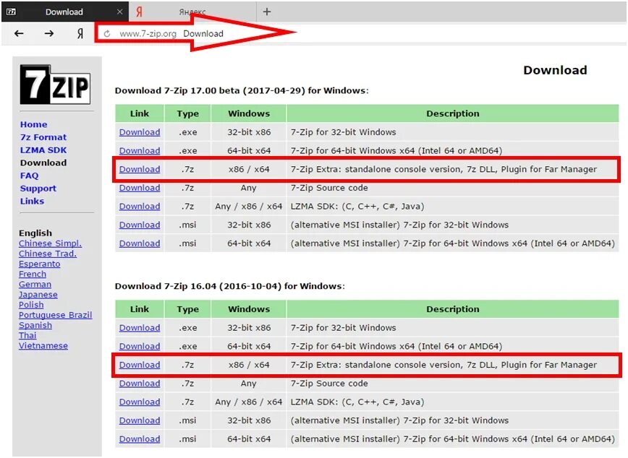Open the Support sidebar link
Viewport: 628px width, 458px height.
click(38, 189)
